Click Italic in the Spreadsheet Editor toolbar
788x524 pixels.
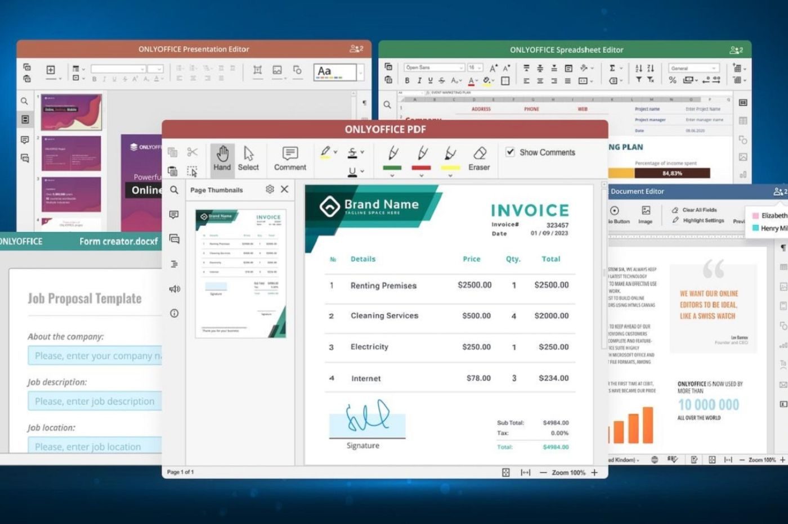419,80
